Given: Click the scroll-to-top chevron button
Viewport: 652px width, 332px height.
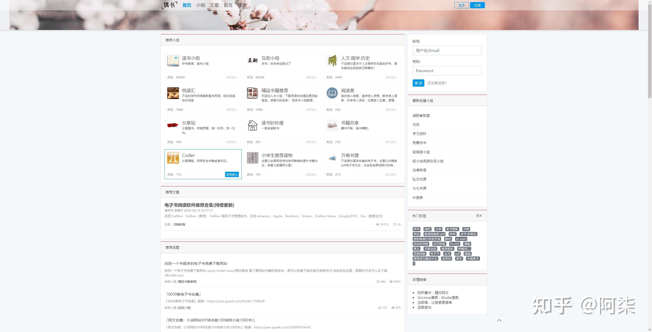Looking at the screenshot, I should pyautogui.click(x=499, y=320).
